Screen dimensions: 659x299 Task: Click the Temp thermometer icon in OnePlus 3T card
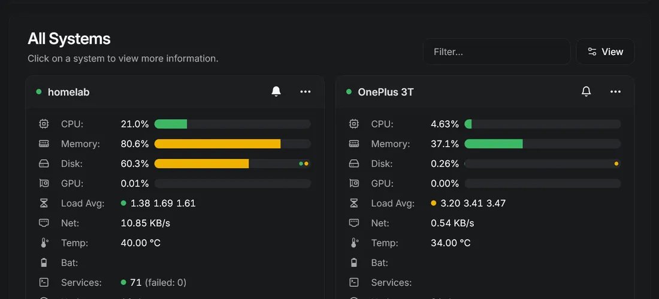coord(354,243)
